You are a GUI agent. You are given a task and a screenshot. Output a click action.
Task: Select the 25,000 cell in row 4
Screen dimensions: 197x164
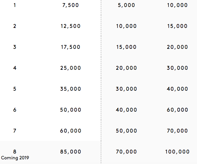pyautogui.click(x=70, y=68)
